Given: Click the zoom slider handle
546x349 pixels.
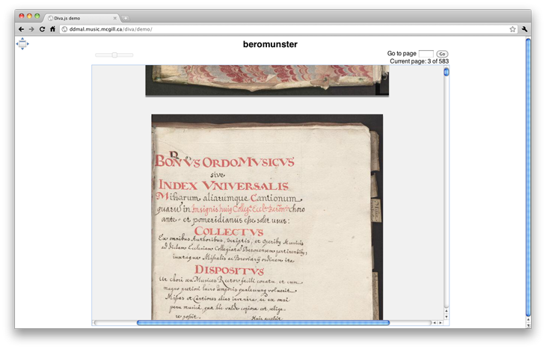Looking at the screenshot, I should point(114,55).
